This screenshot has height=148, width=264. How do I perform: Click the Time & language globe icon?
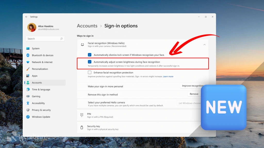click(x=28, y=89)
